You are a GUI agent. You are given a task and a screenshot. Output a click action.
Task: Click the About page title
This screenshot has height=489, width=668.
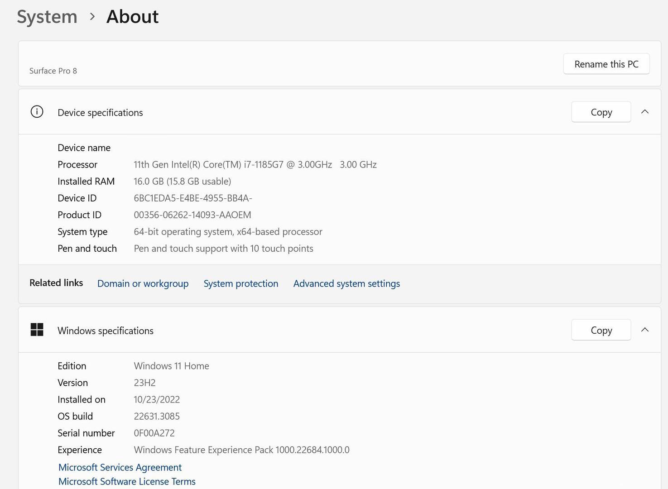tap(132, 17)
